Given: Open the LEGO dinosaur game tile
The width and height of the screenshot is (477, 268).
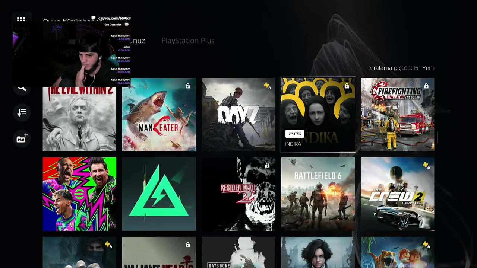Looking at the screenshot, I should (397, 252).
